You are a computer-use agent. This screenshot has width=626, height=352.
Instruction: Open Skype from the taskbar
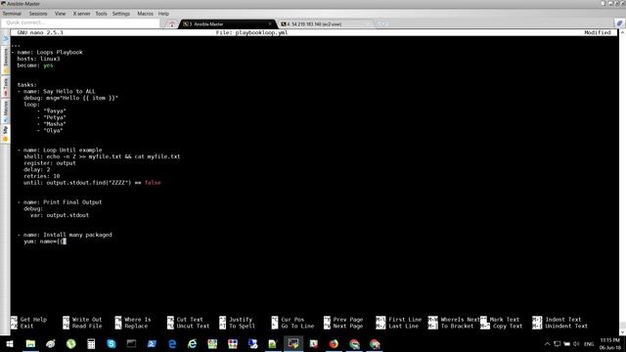point(112,344)
